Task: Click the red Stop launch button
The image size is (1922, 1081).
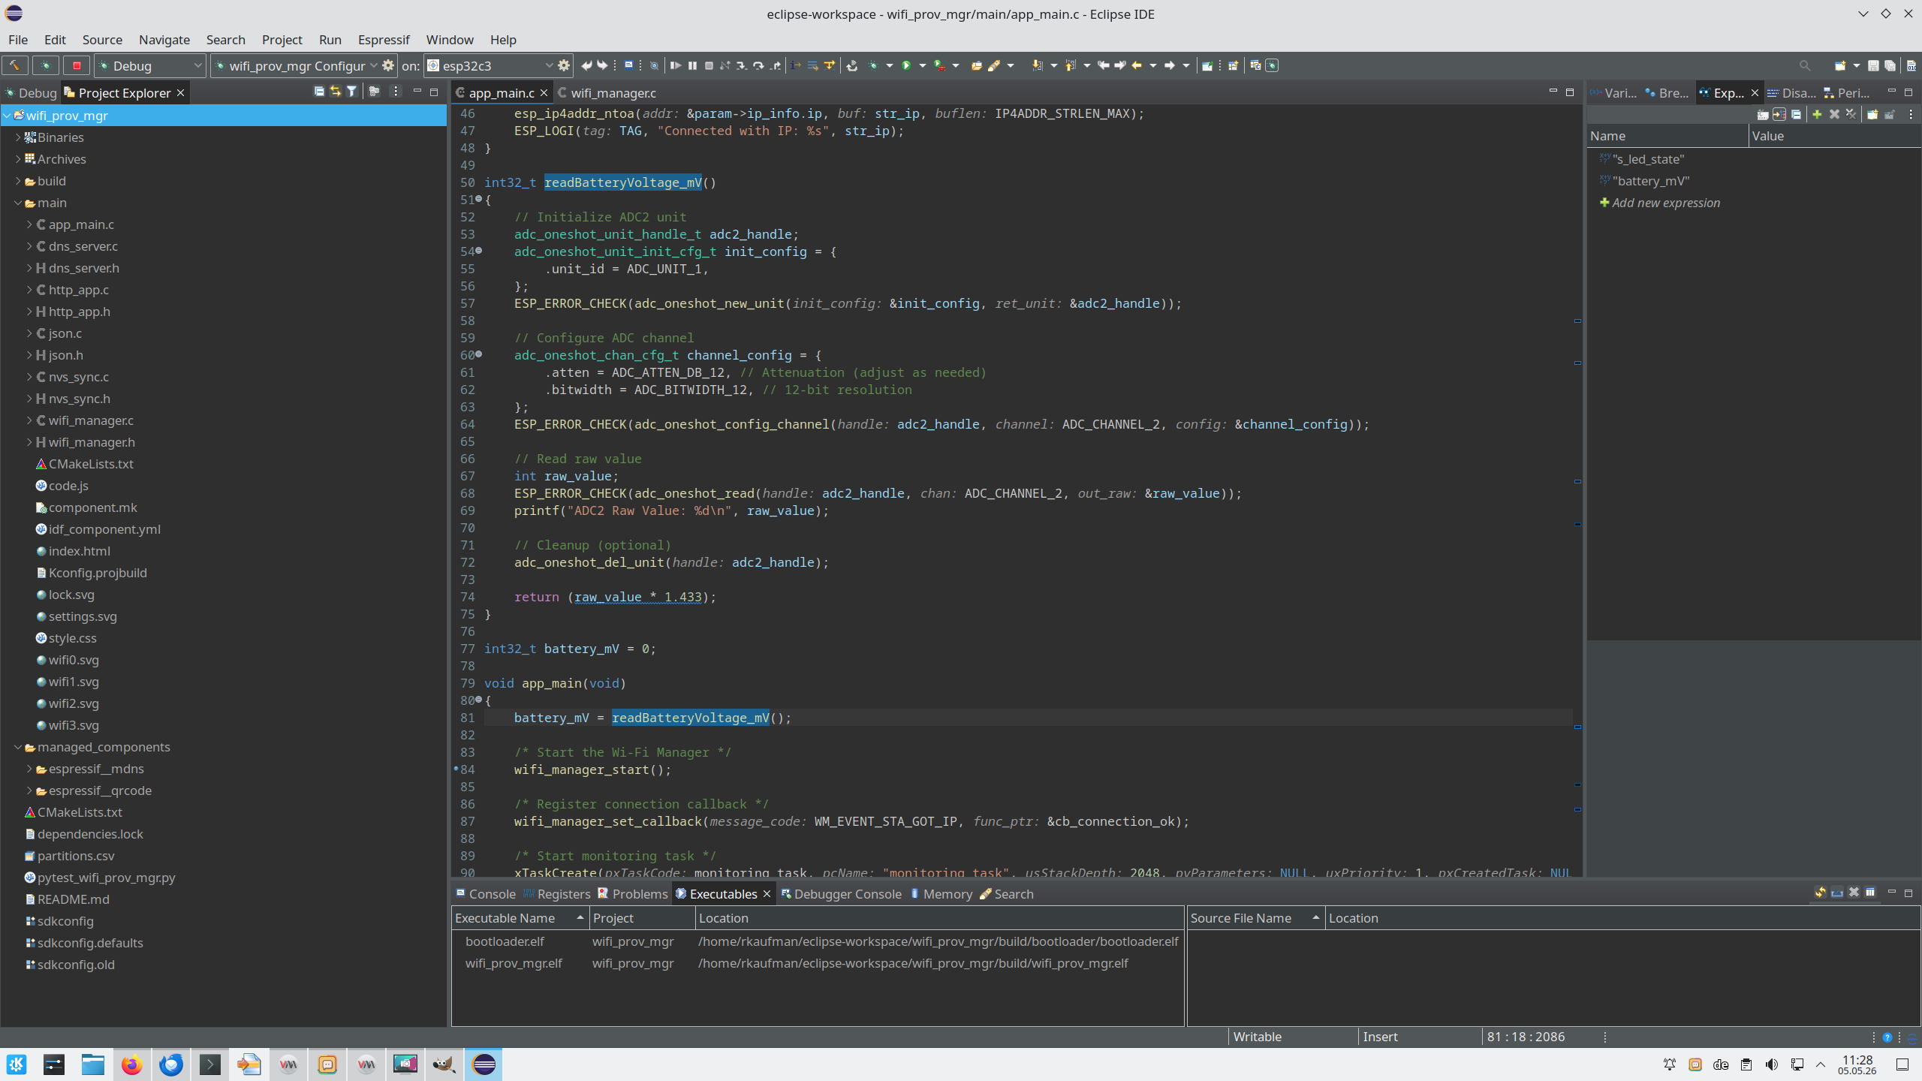Action: tap(76, 65)
